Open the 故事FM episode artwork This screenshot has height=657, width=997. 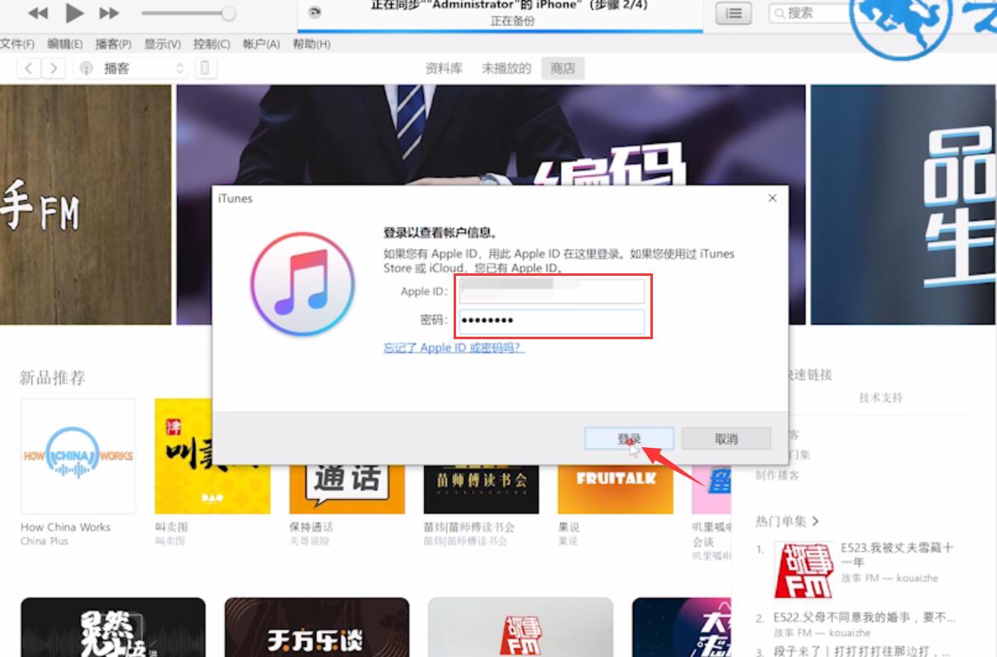click(804, 570)
